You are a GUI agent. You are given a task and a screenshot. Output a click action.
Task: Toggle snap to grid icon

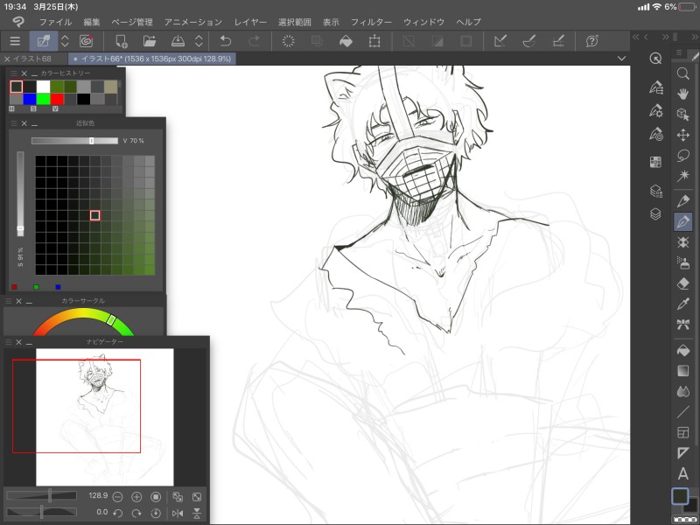click(x=558, y=41)
